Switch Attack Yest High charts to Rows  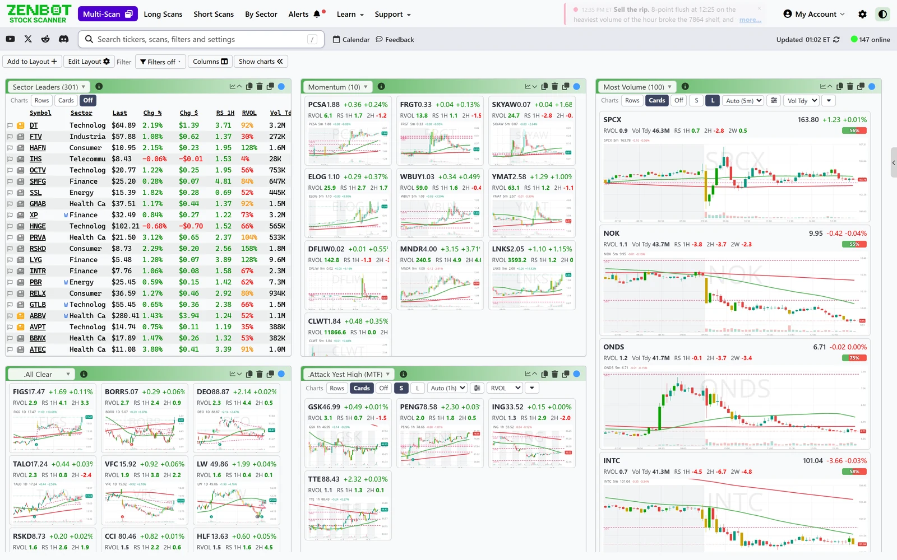click(337, 388)
